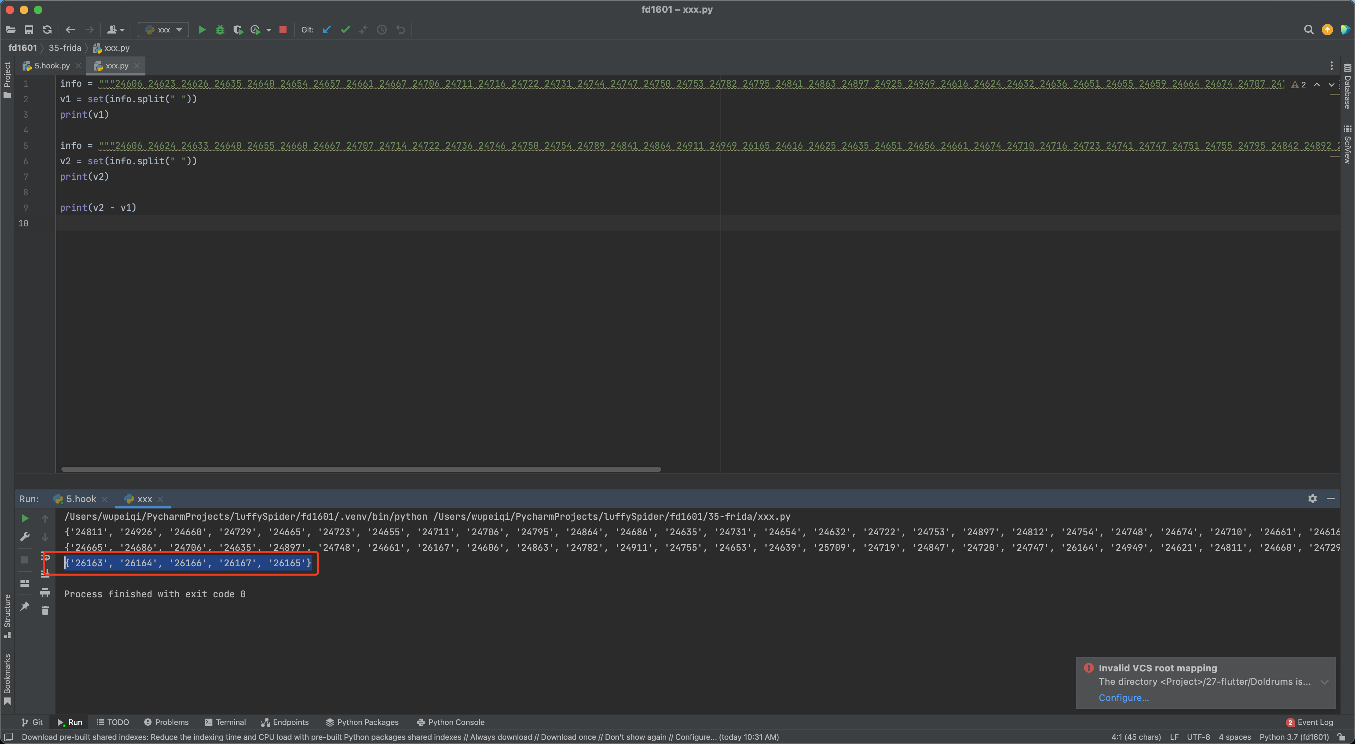Debug xxx using the bug icon
This screenshot has height=744, width=1355.
tap(221, 30)
